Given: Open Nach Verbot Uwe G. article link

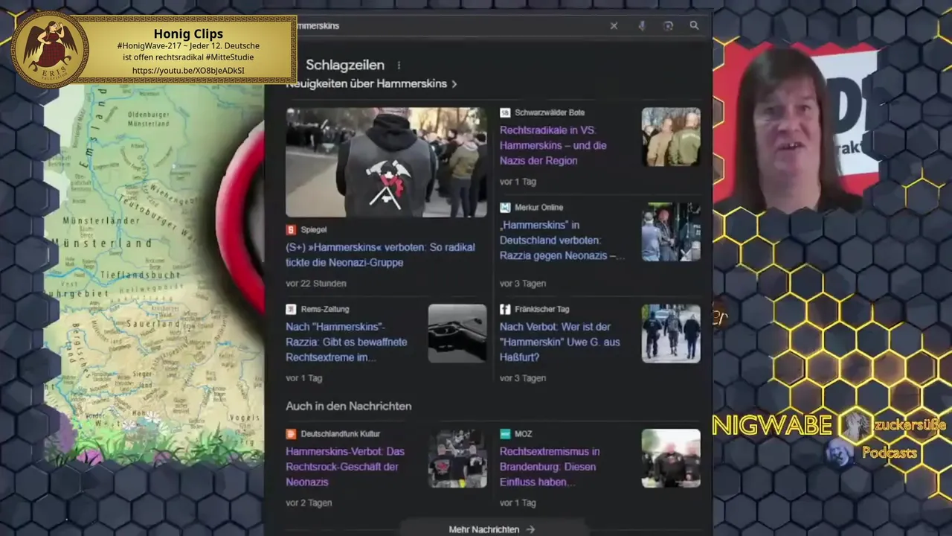Looking at the screenshot, I should coord(559,342).
